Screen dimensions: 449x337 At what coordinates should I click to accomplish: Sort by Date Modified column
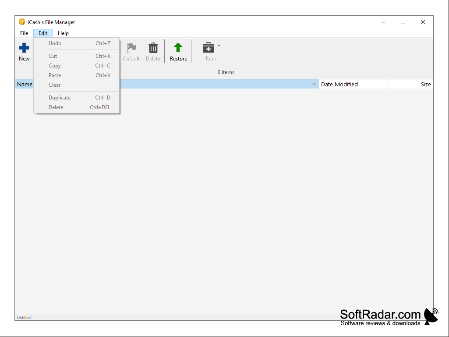pyautogui.click(x=354, y=84)
